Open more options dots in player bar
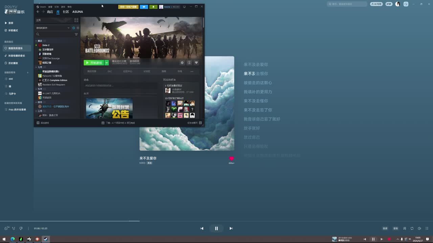Viewport: 433px width, 243px height. coord(28,228)
